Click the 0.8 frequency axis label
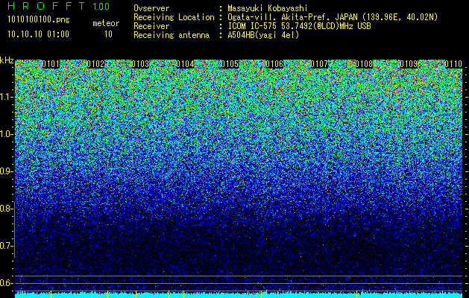Viewport: 469px width, 298px height. (6, 209)
